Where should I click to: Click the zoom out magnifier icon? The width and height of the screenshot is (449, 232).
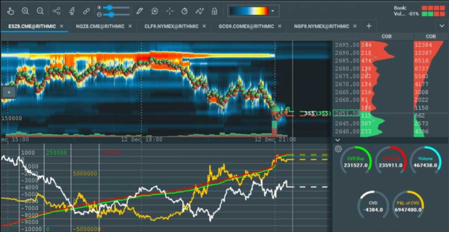40,11
